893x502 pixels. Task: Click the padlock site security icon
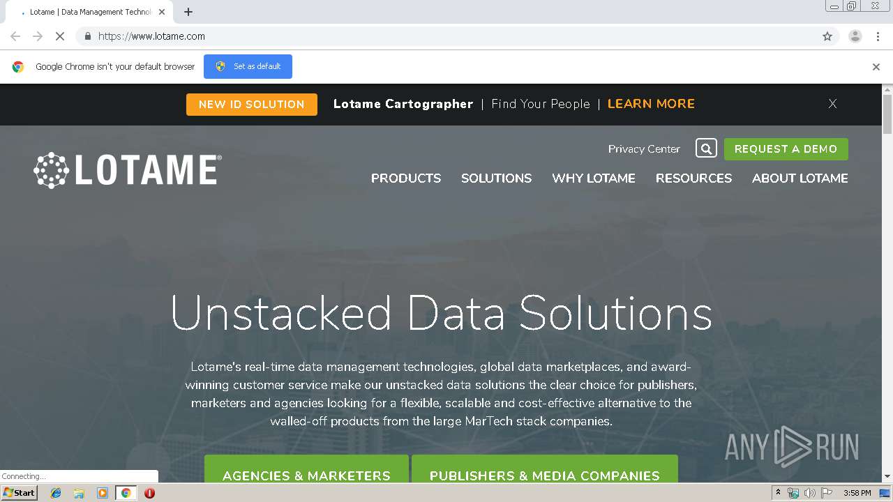(87, 36)
